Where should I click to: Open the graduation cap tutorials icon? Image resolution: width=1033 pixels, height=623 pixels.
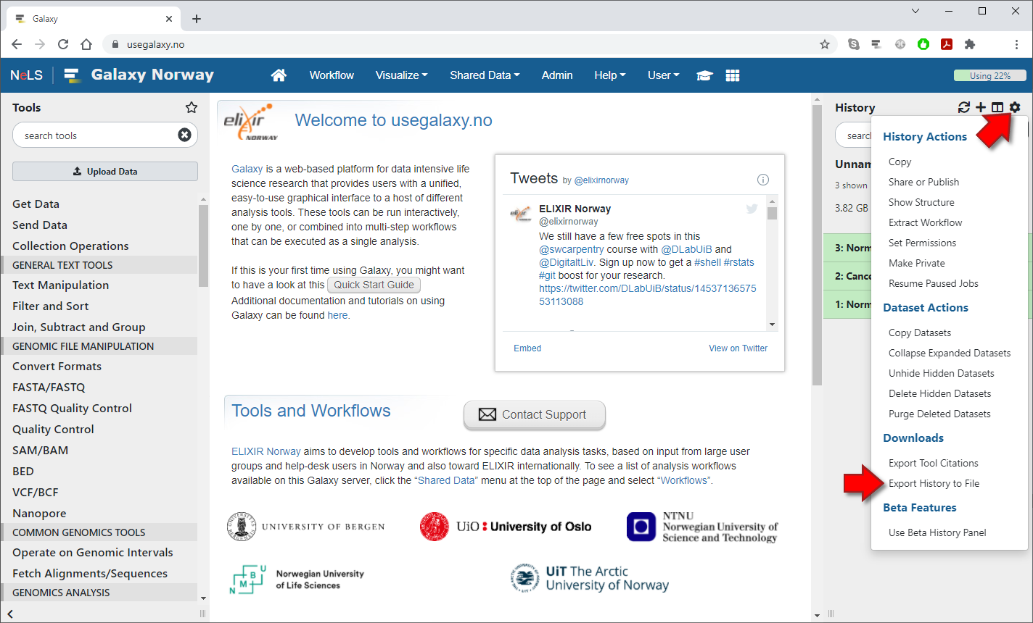coord(704,75)
